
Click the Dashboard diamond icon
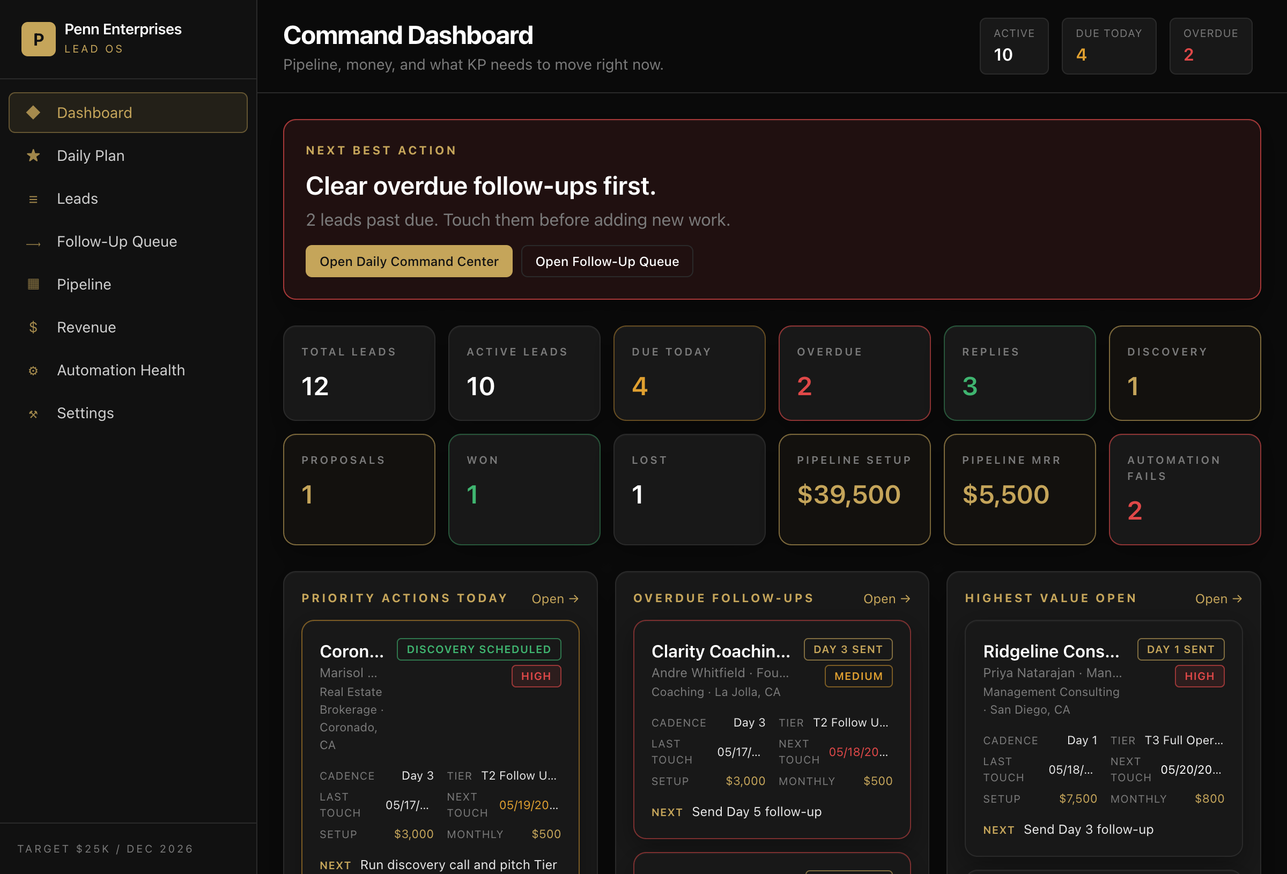(x=33, y=113)
